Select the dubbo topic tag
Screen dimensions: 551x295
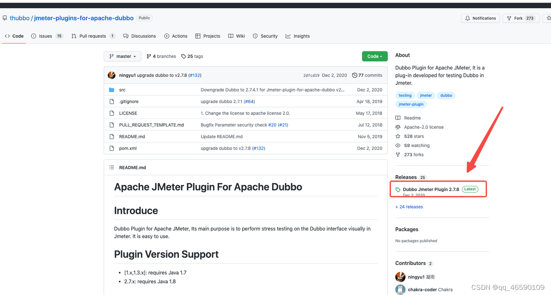coord(446,95)
